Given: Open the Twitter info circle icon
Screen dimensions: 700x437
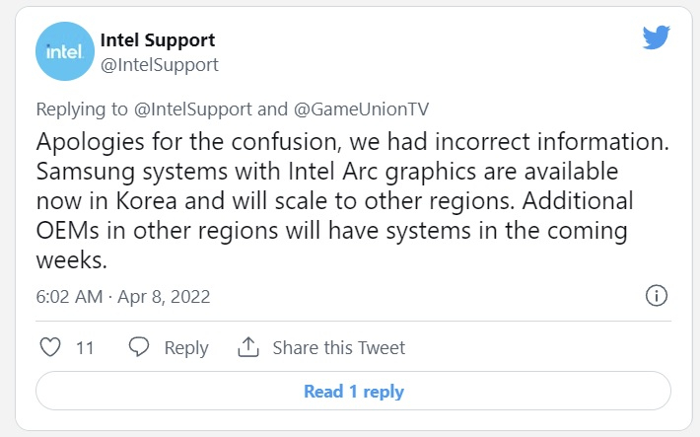Looking at the screenshot, I should pyautogui.click(x=657, y=296).
